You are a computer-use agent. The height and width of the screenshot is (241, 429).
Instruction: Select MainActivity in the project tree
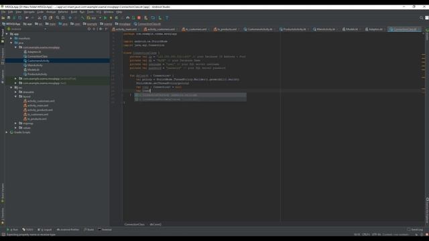35,66
